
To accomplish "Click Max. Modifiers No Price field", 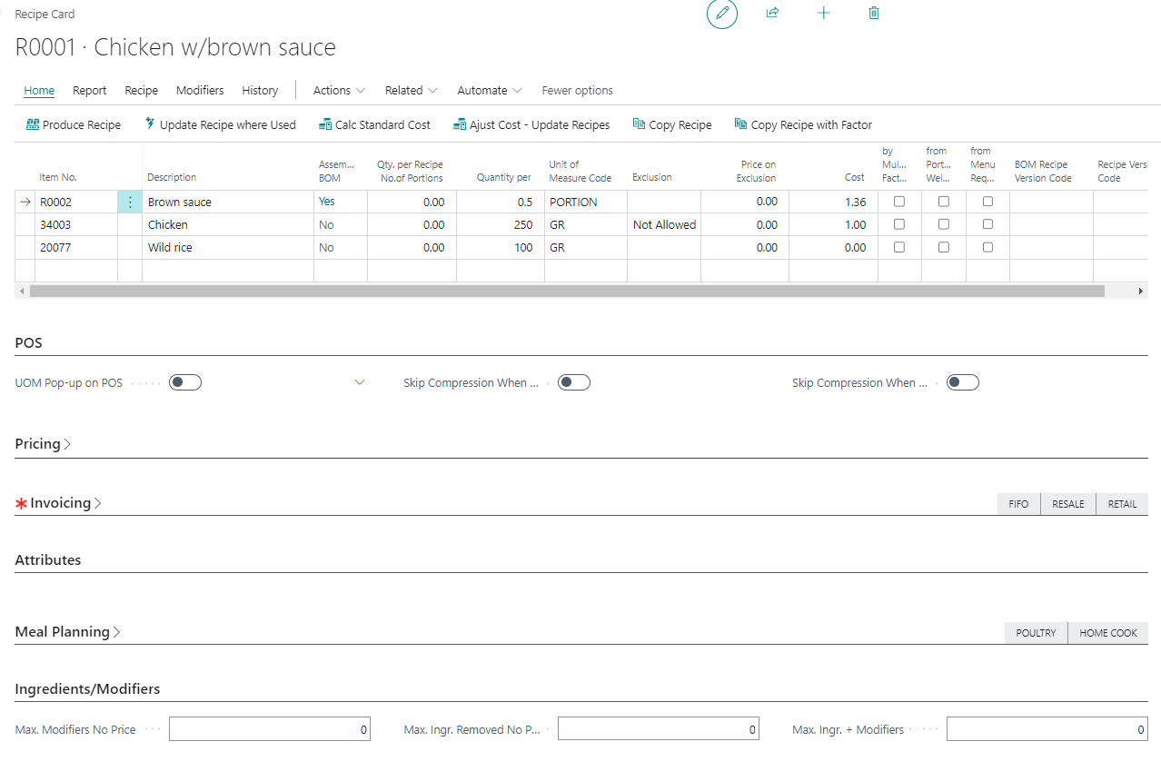I will (x=269, y=729).
